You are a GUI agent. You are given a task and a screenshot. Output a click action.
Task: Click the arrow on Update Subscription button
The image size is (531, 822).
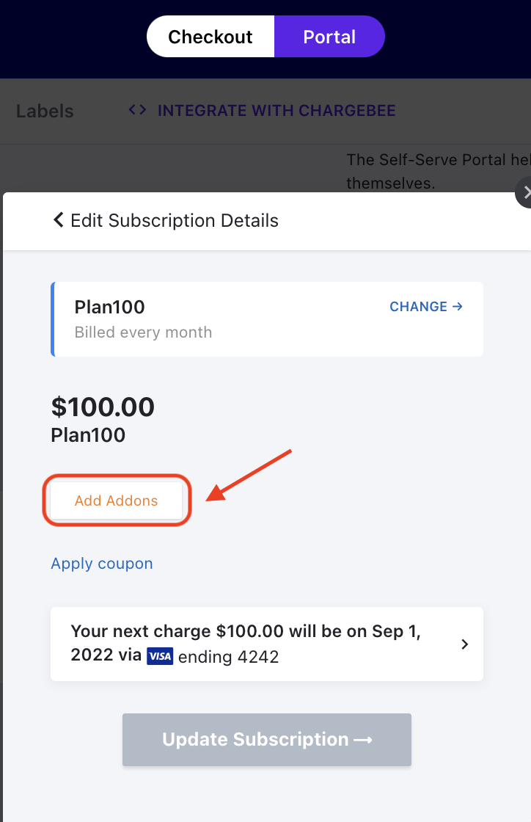pos(363,740)
